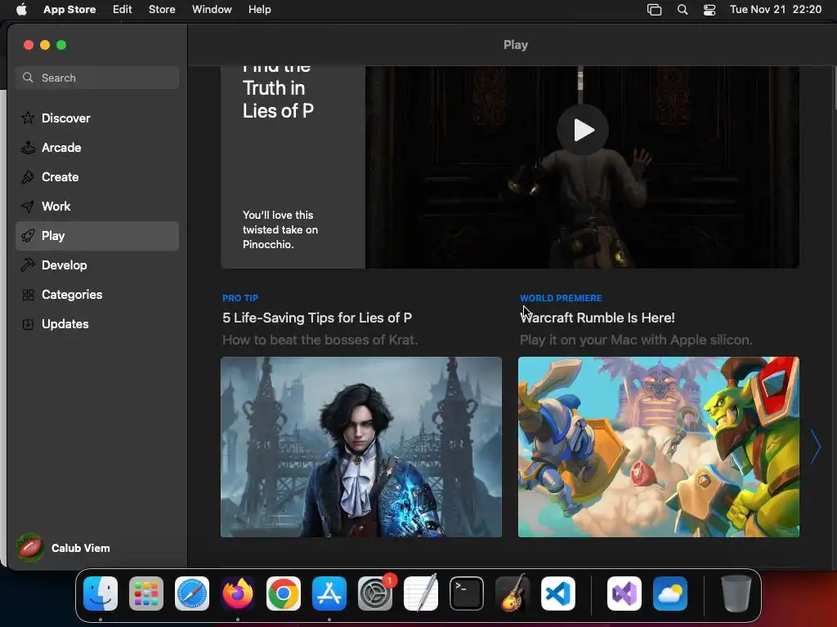837x627 pixels.
Task: Open Spotlight search in menu bar
Action: coord(683,10)
